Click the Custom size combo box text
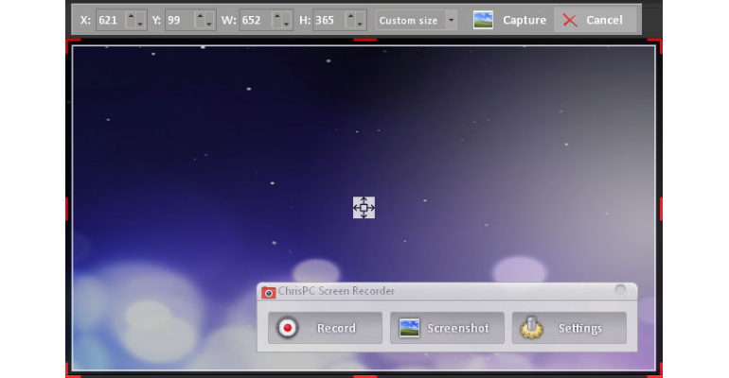The image size is (729, 378). pos(408,21)
